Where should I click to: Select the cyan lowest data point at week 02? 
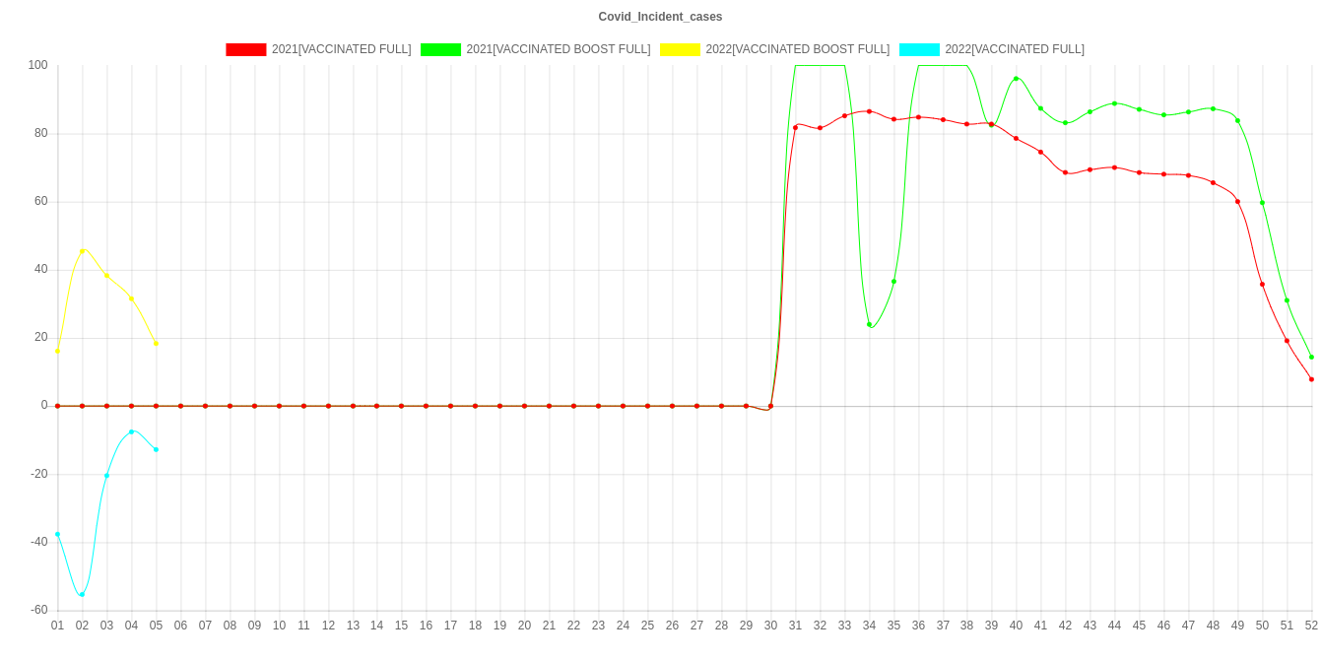coord(82,594)
